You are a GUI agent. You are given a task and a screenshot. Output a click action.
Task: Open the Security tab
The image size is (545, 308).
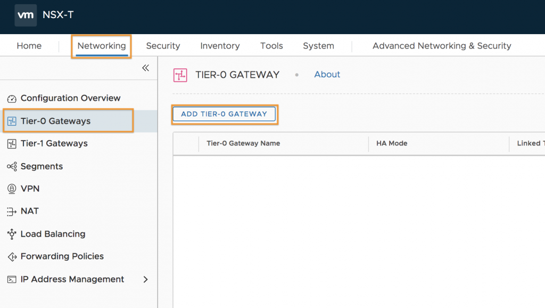163,46
